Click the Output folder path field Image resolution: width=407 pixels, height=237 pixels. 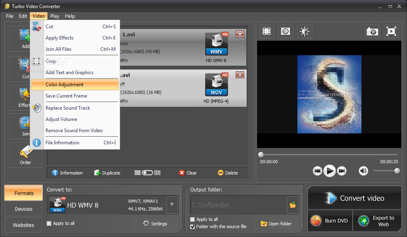point(239,205)
